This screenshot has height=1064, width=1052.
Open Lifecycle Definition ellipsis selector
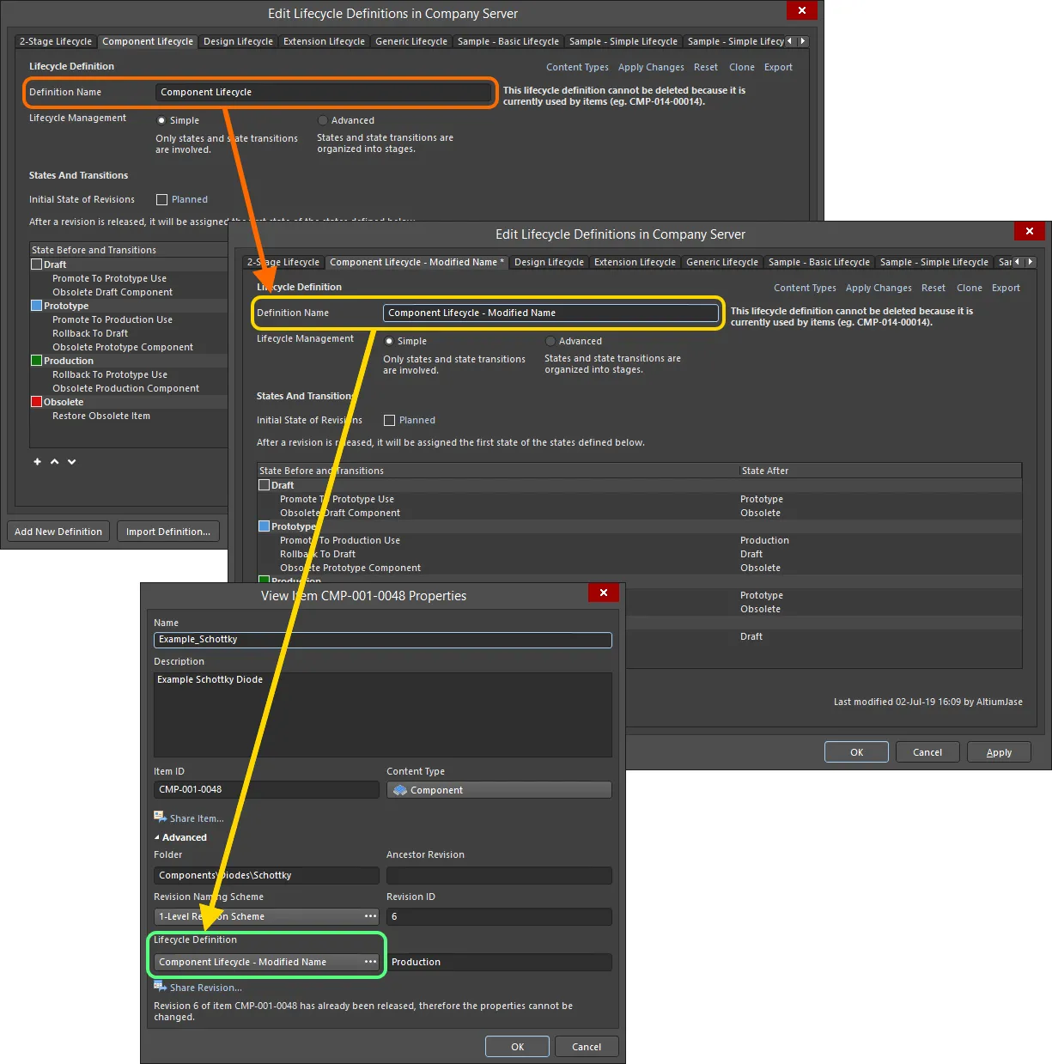tap(370, 962)
